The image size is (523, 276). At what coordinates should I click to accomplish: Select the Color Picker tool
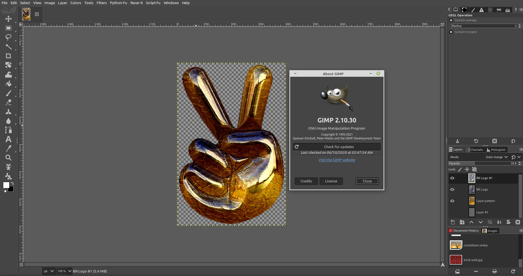coord(8,148)
